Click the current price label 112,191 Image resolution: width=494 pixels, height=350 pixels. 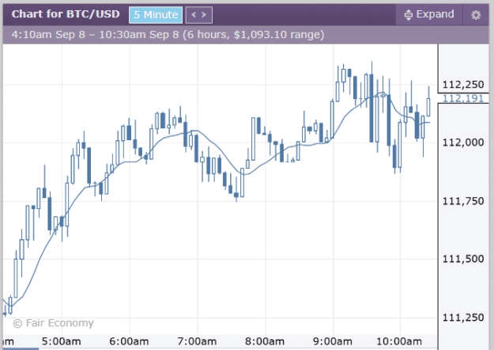click(x=463, y=98)
